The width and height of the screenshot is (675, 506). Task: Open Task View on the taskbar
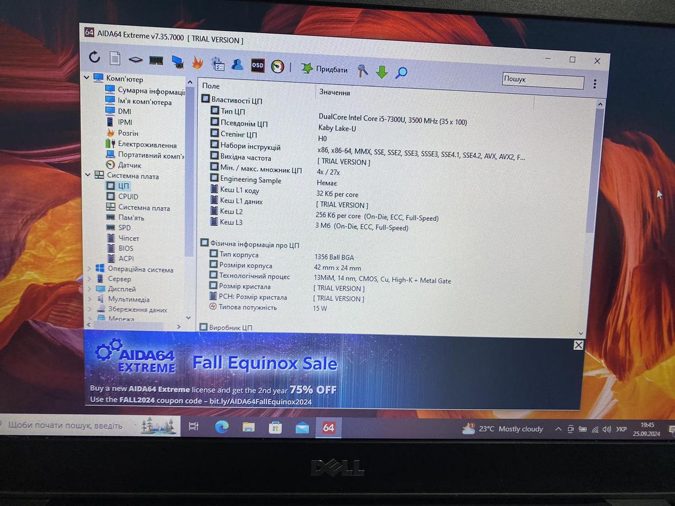click(194, 426)
